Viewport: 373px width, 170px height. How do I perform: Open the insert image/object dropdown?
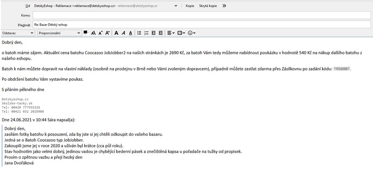[181, 33]
